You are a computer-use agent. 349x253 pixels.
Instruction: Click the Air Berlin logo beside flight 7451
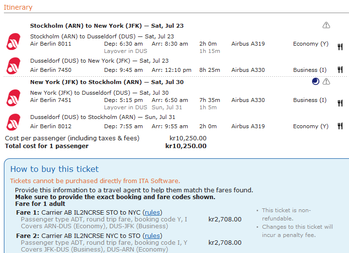pos(13,98)
